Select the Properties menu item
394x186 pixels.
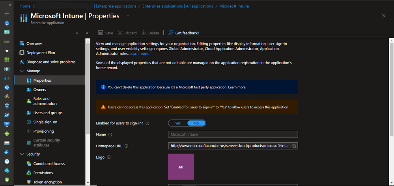click(x=50, y=81)
